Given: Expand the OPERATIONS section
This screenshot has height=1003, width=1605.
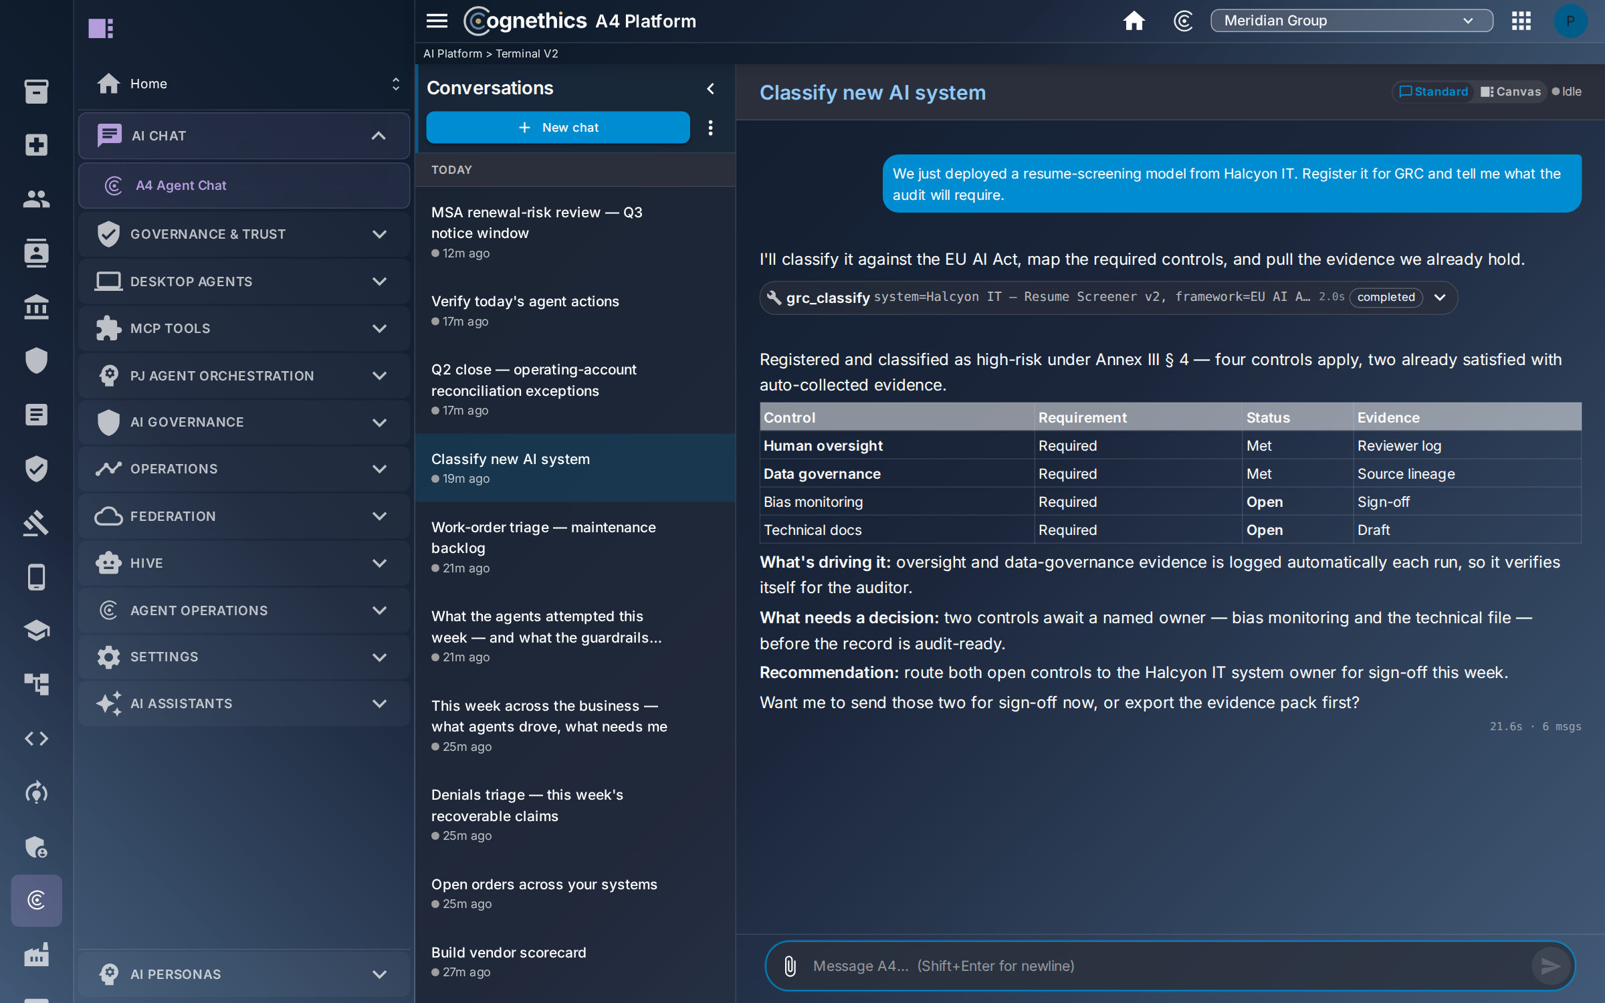Looking at the screenshot, I should (244, 469).
